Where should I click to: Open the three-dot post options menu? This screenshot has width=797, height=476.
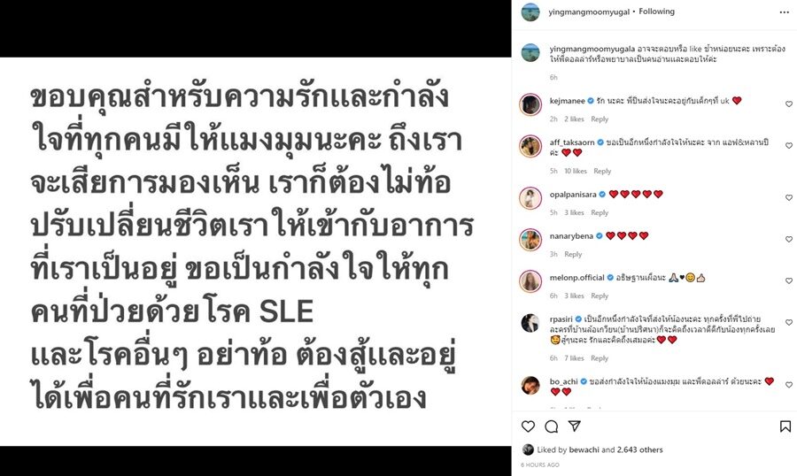click(785, 12)
